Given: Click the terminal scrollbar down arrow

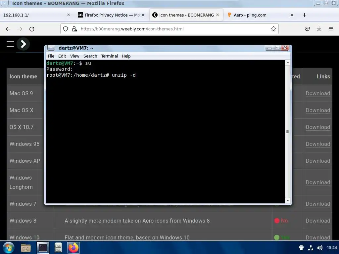Looking at the screenshot, I should coord(288,201).
